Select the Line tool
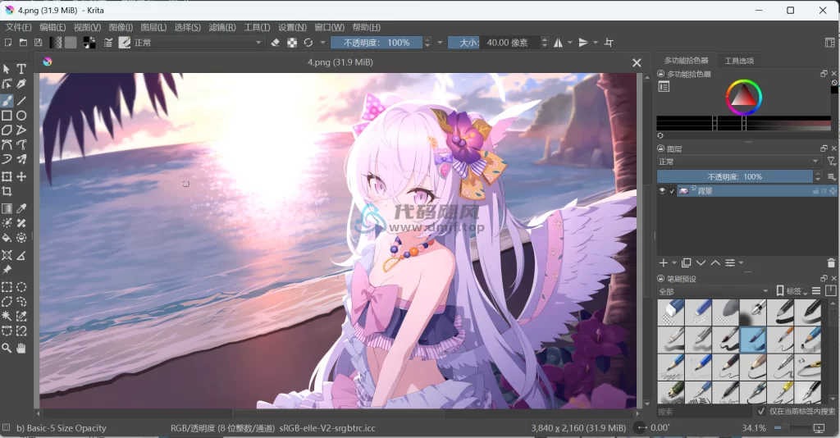Screen dimensions: 840x438 coord(21,101)
